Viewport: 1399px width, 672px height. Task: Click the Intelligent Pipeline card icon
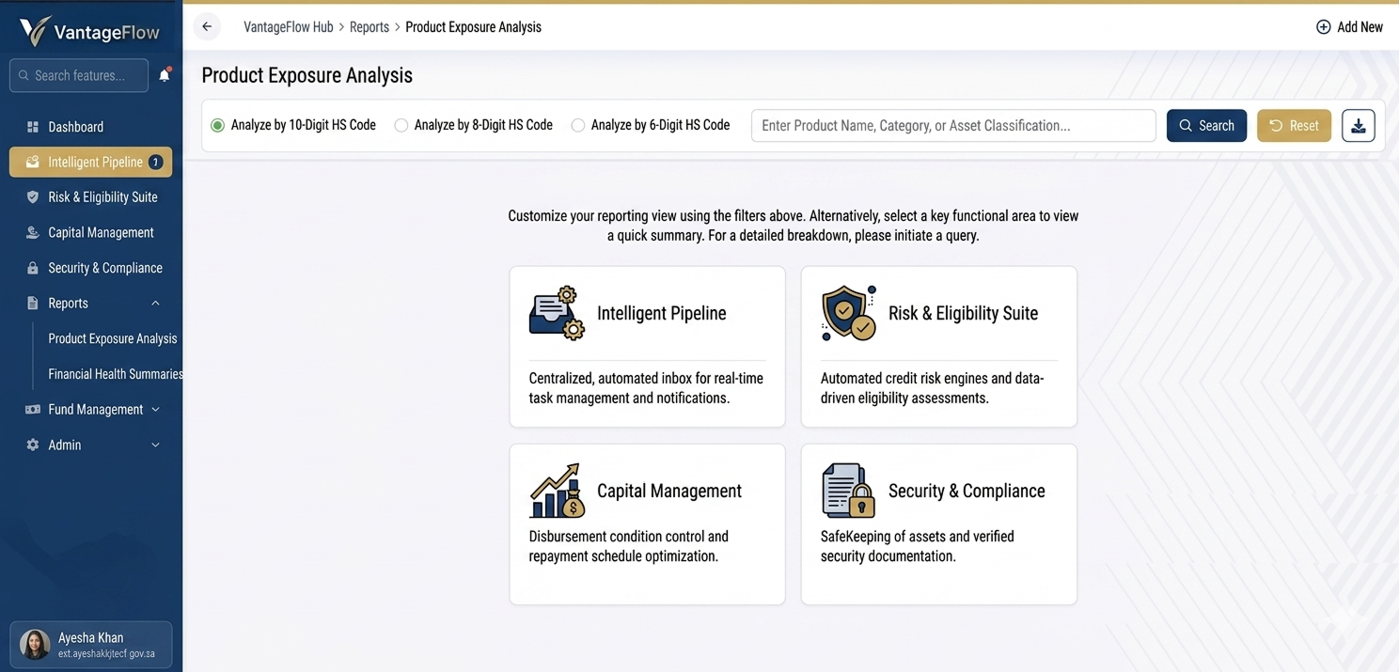(557, 313)
